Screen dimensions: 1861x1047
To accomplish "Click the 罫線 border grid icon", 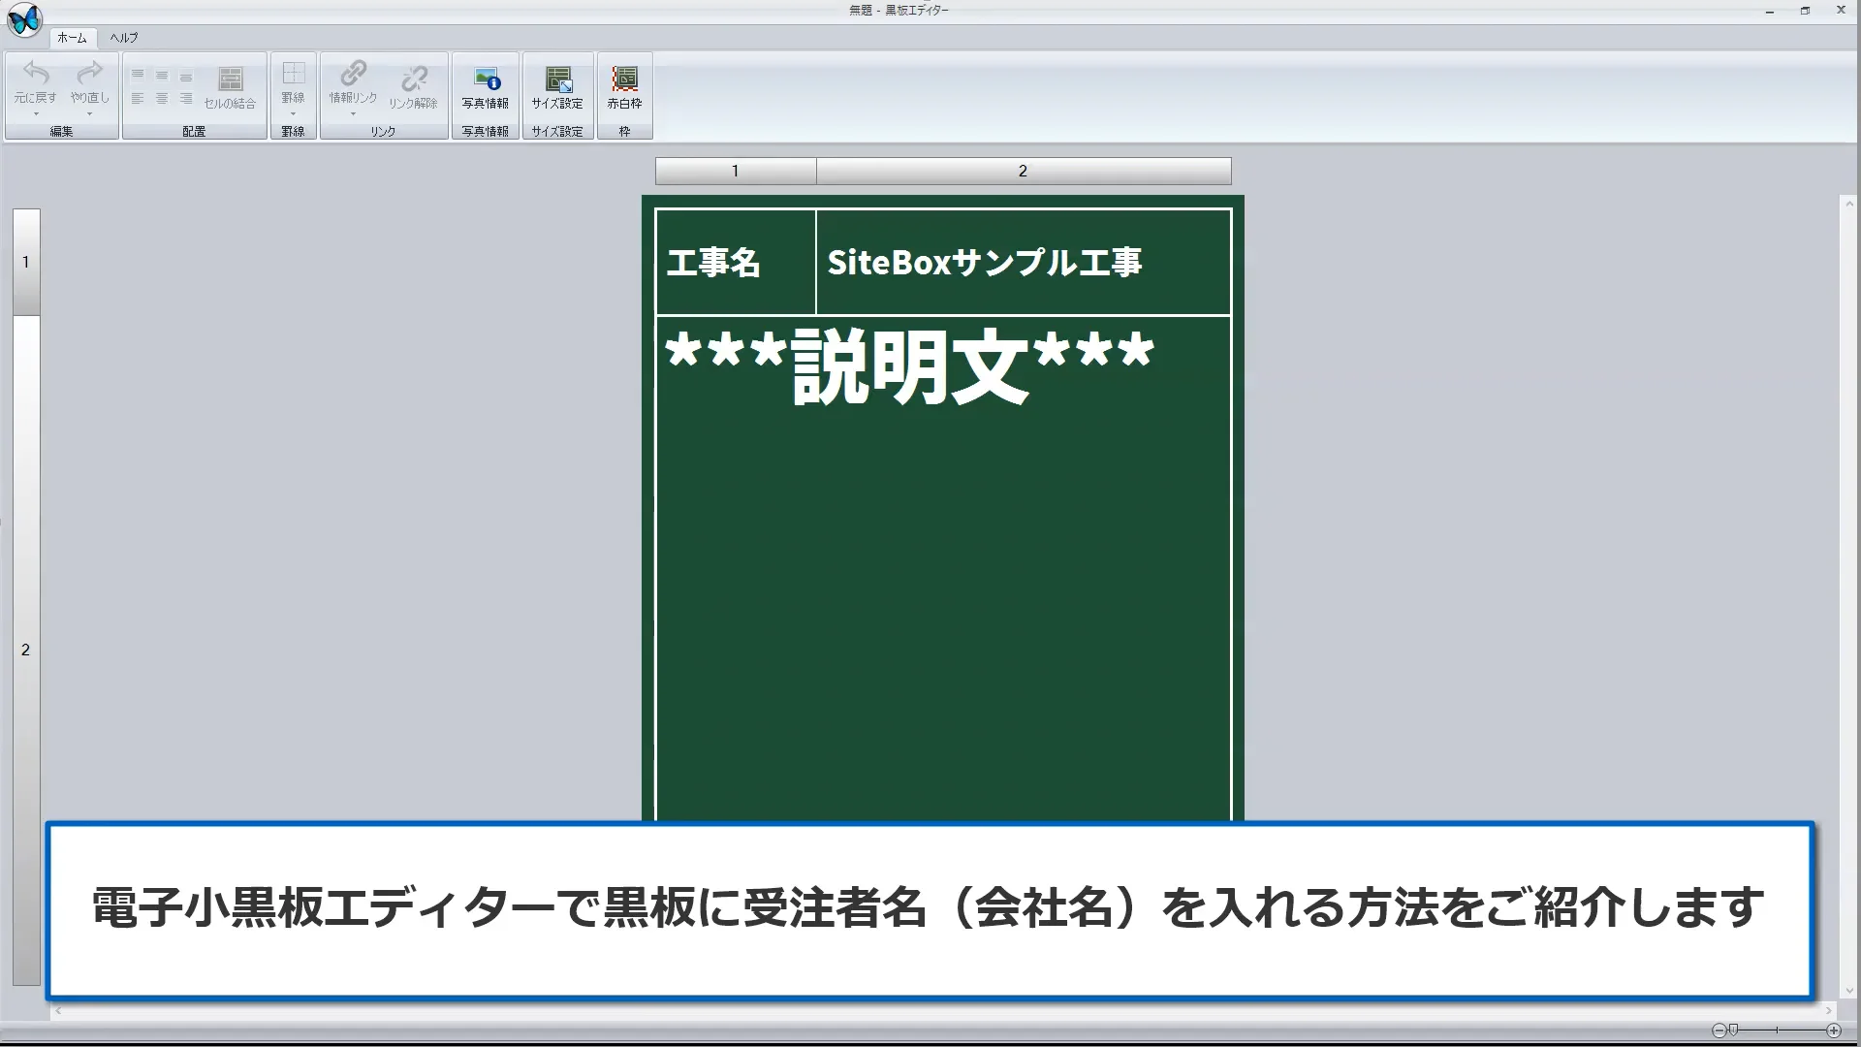I will pos(294,73).
